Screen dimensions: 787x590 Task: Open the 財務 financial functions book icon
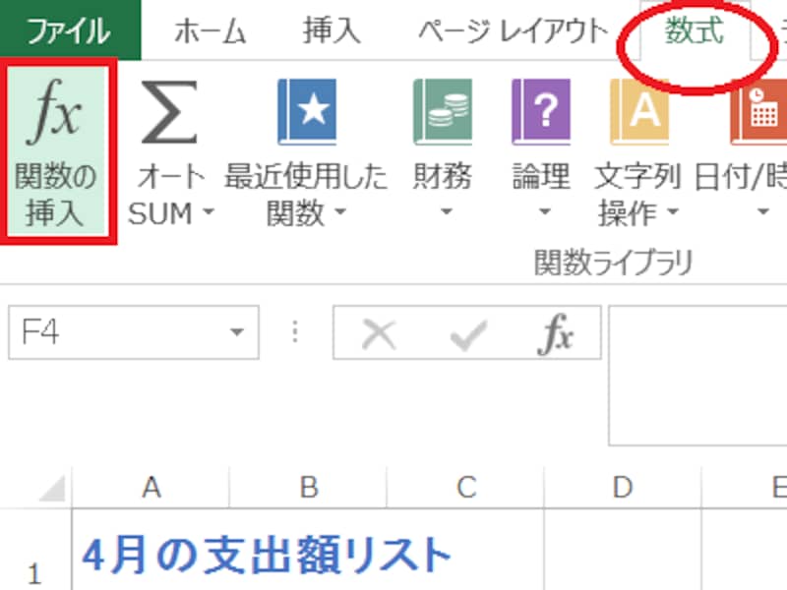[x=442, y=112]
